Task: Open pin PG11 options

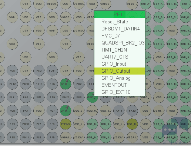Action: click(52, 70)
